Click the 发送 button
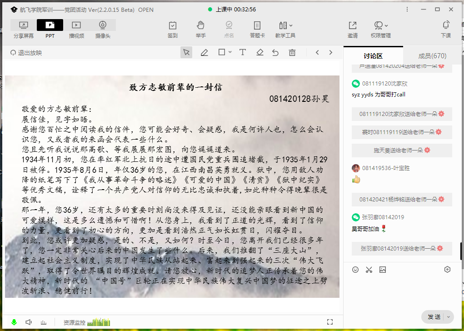 click(x=434, y=317)
